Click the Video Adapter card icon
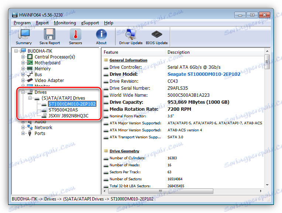 pyautogui.click(x=30, y=80)
